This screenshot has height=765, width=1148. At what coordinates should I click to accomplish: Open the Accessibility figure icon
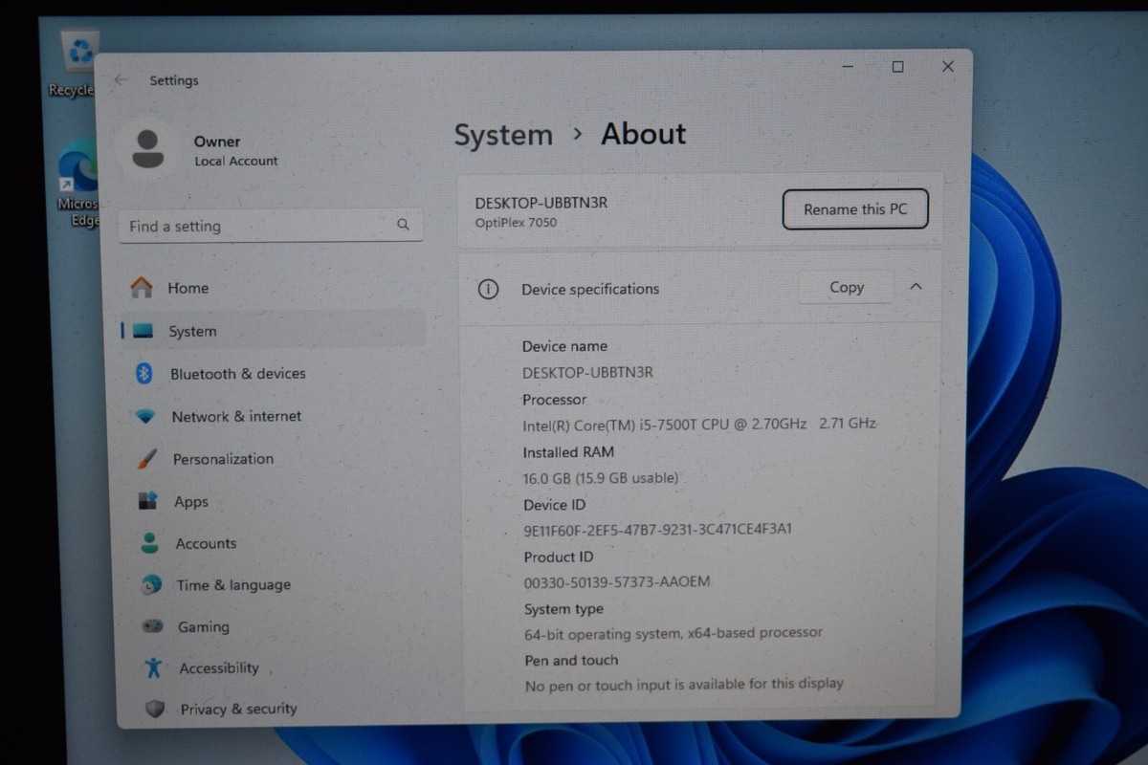[153, 667]
